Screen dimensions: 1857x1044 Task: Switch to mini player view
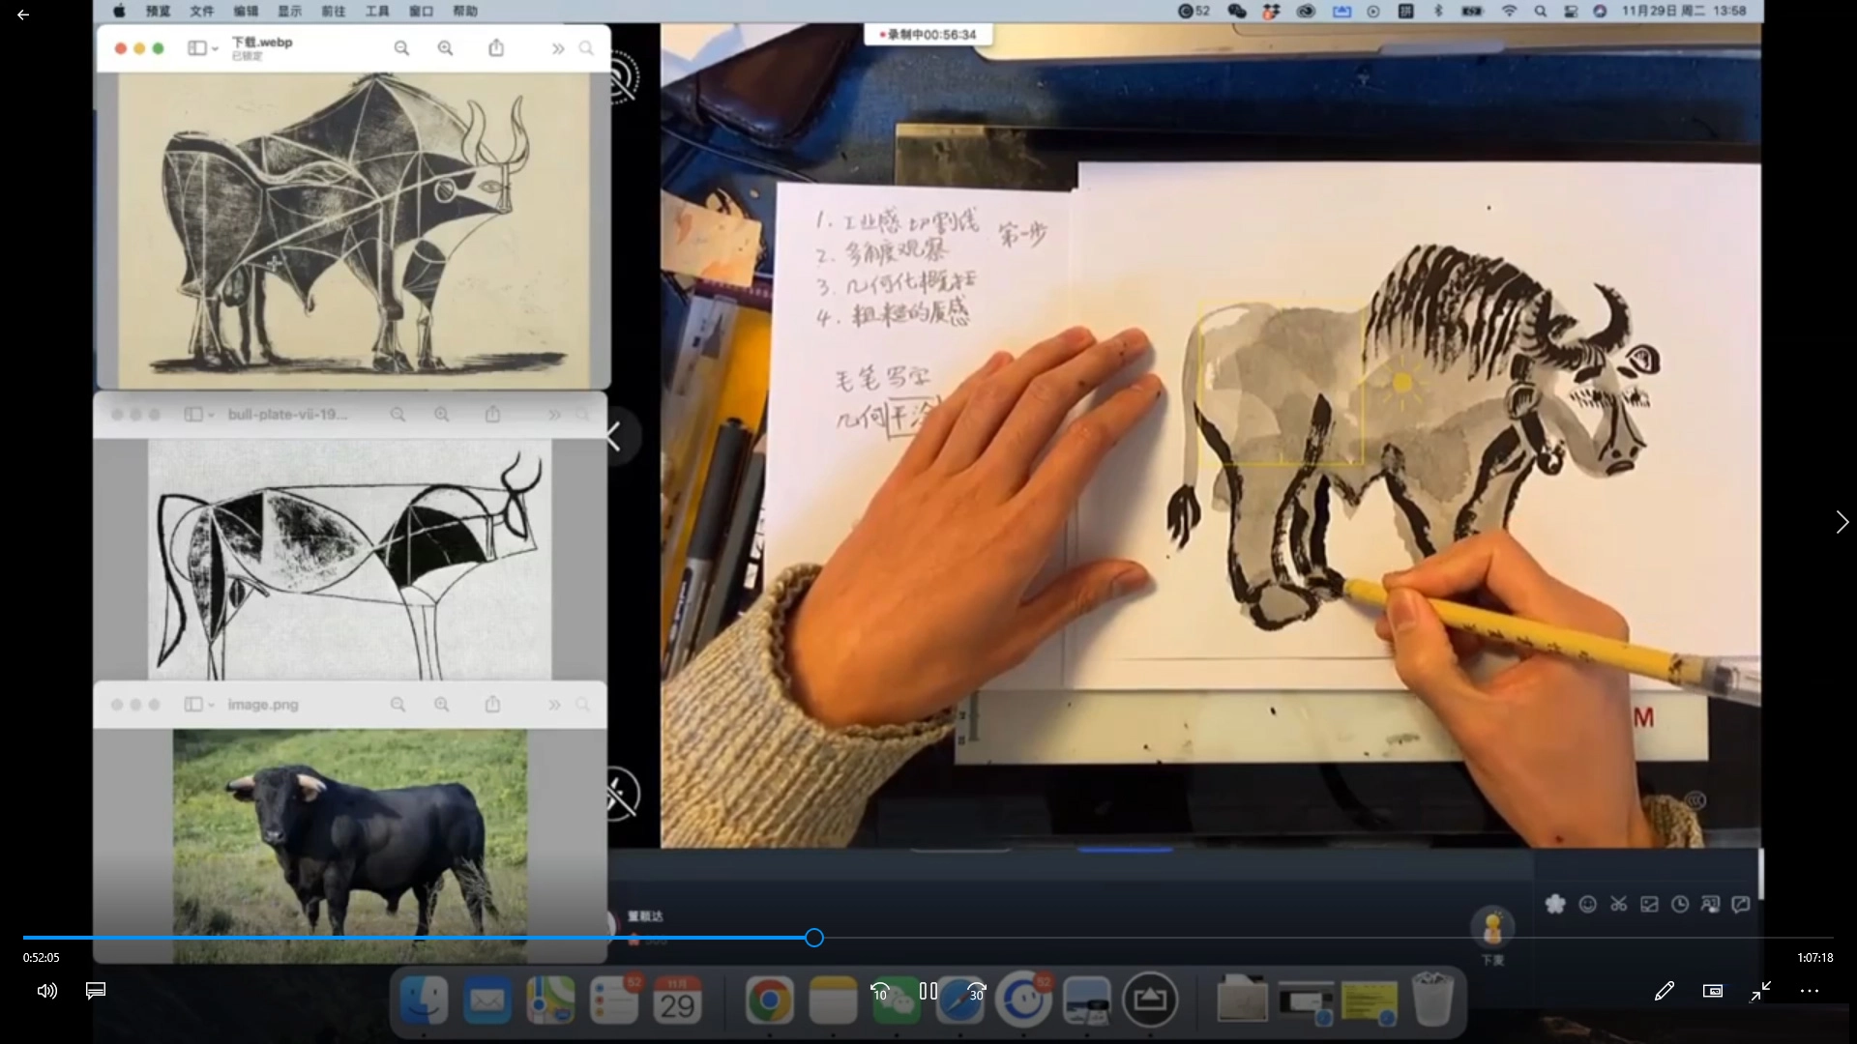[1712, 991]
